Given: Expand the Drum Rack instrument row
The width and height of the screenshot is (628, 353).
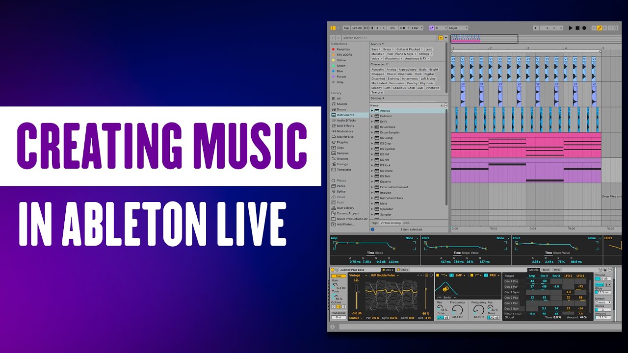Looking at the screenshot, I should 372,127.
